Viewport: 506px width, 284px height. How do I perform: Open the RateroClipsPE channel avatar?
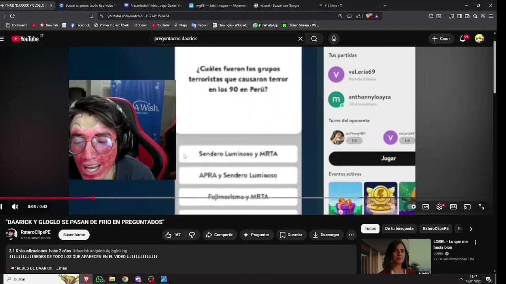coord(11,235)
